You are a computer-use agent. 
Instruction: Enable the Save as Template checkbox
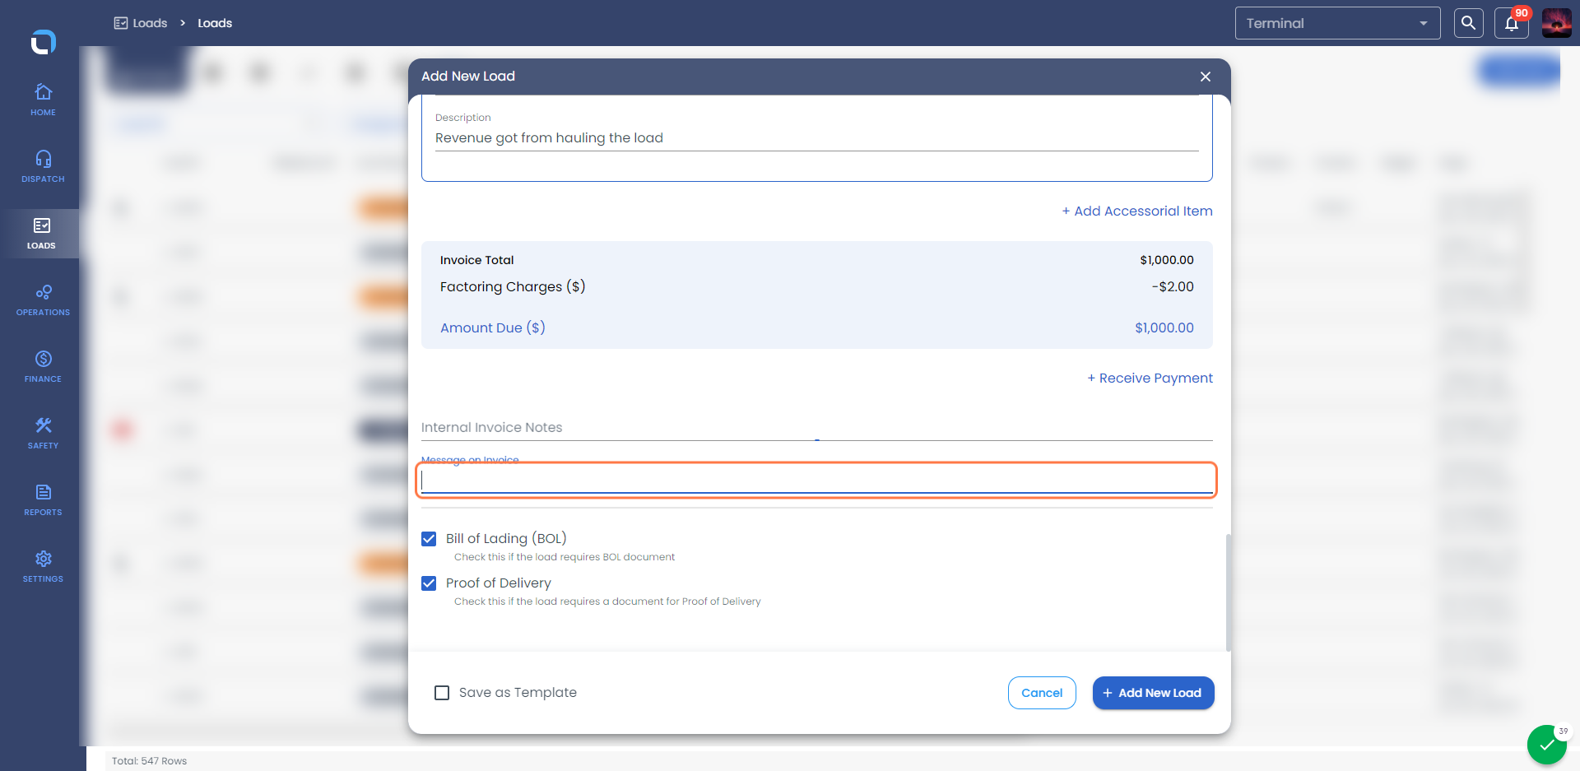[442, 693]
